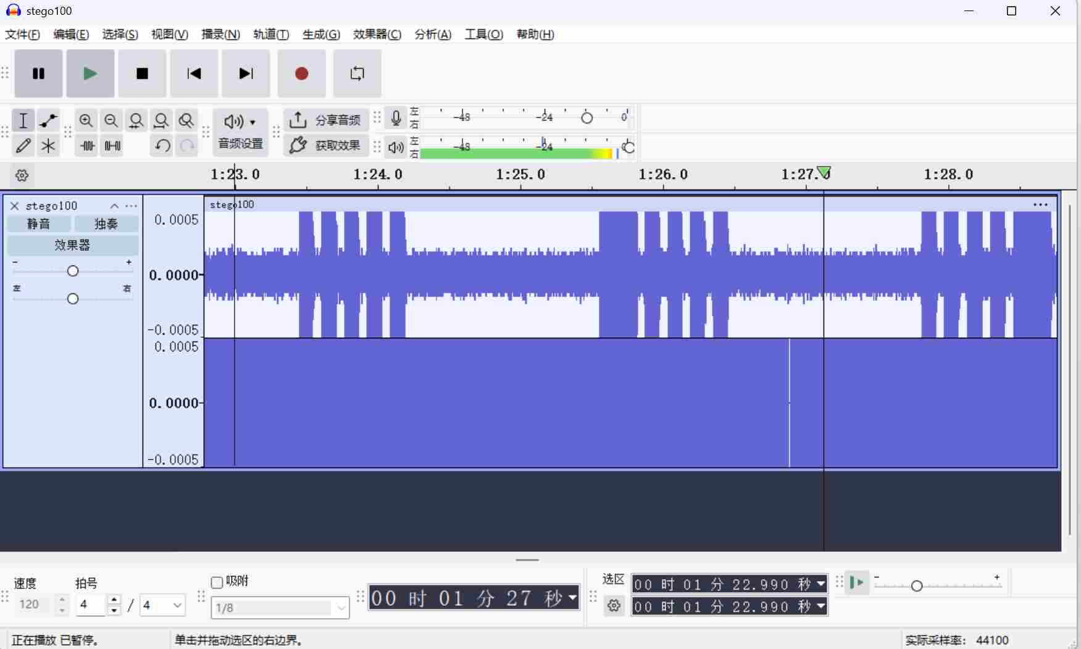Viewport: 1081px width, 649px height.
Task: Open the selection end time format dropdown
Action: 821,606
